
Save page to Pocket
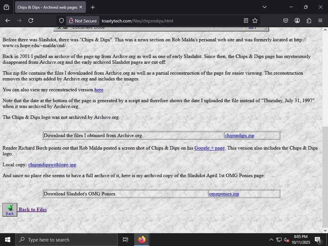285,20
